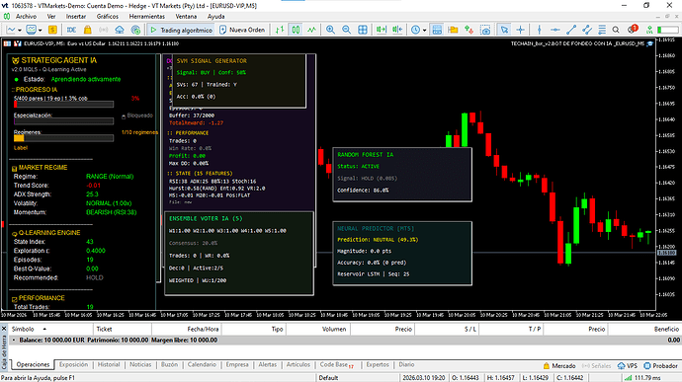The image size is (682, 382).
Task: Zoom out on the chart
Action: (x=346, y=30)
